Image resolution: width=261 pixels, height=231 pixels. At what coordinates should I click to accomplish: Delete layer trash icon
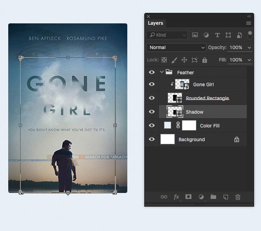click(x=238, y=197)
